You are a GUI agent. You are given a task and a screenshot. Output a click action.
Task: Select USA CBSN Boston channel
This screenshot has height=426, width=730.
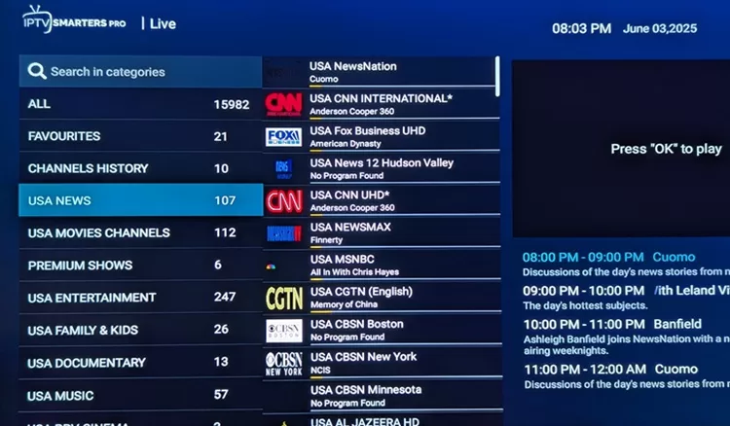pyautogui.click(x=383, y=330)
